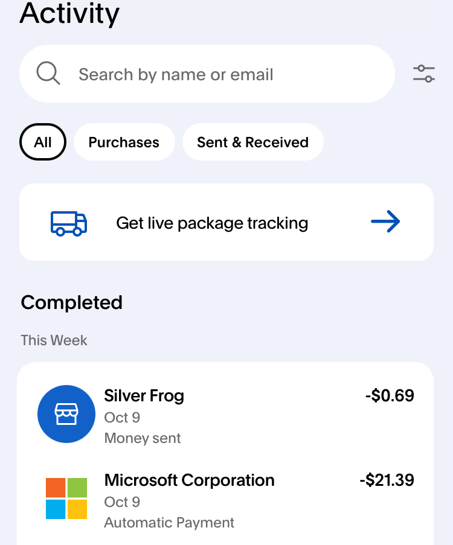
Task: Click the -$0.69 amount
Action: [x=390, y=396]
